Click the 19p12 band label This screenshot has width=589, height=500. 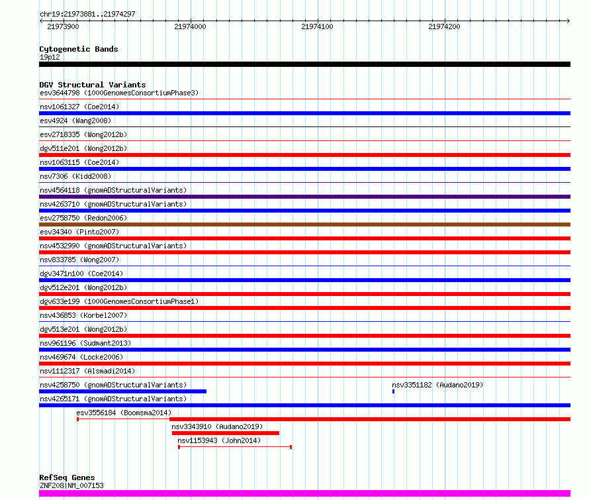50,57
